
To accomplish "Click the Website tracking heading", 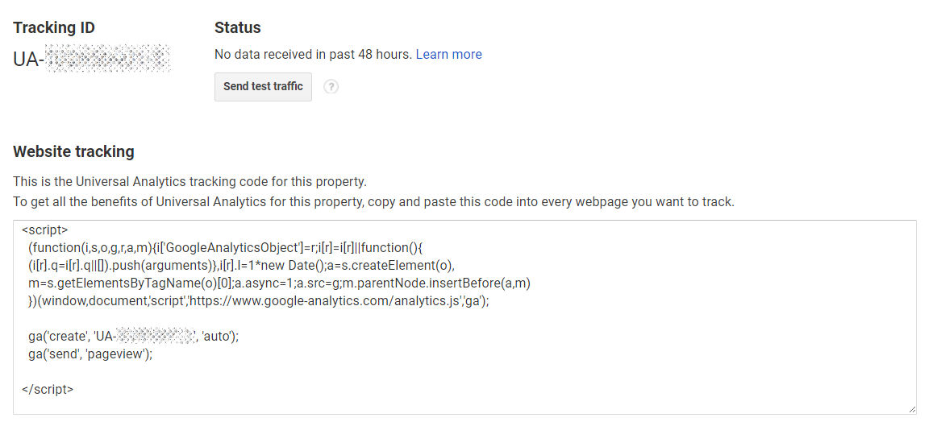I will point(73,151).
